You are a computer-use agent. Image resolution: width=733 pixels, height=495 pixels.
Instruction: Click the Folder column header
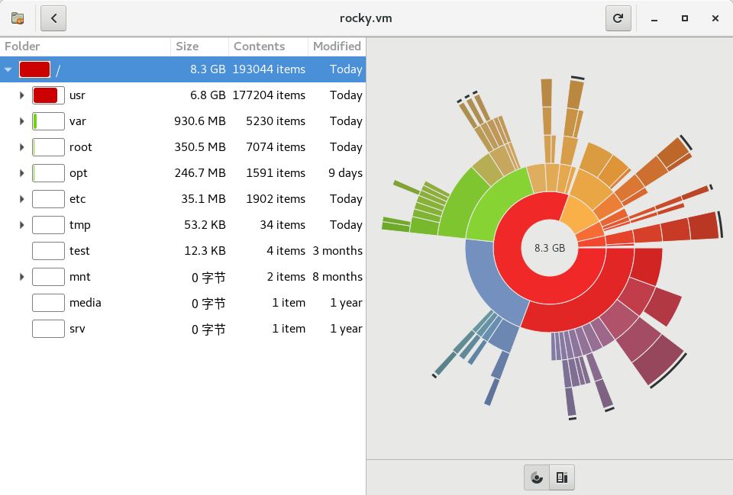coord(84,47)
